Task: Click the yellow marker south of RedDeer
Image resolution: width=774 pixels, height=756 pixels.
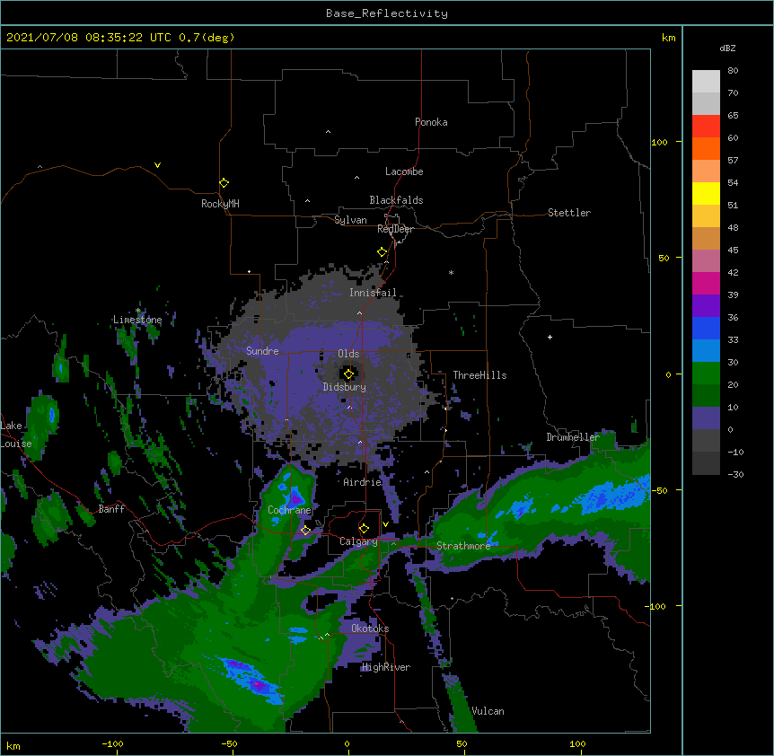Action: pos(382,252)
